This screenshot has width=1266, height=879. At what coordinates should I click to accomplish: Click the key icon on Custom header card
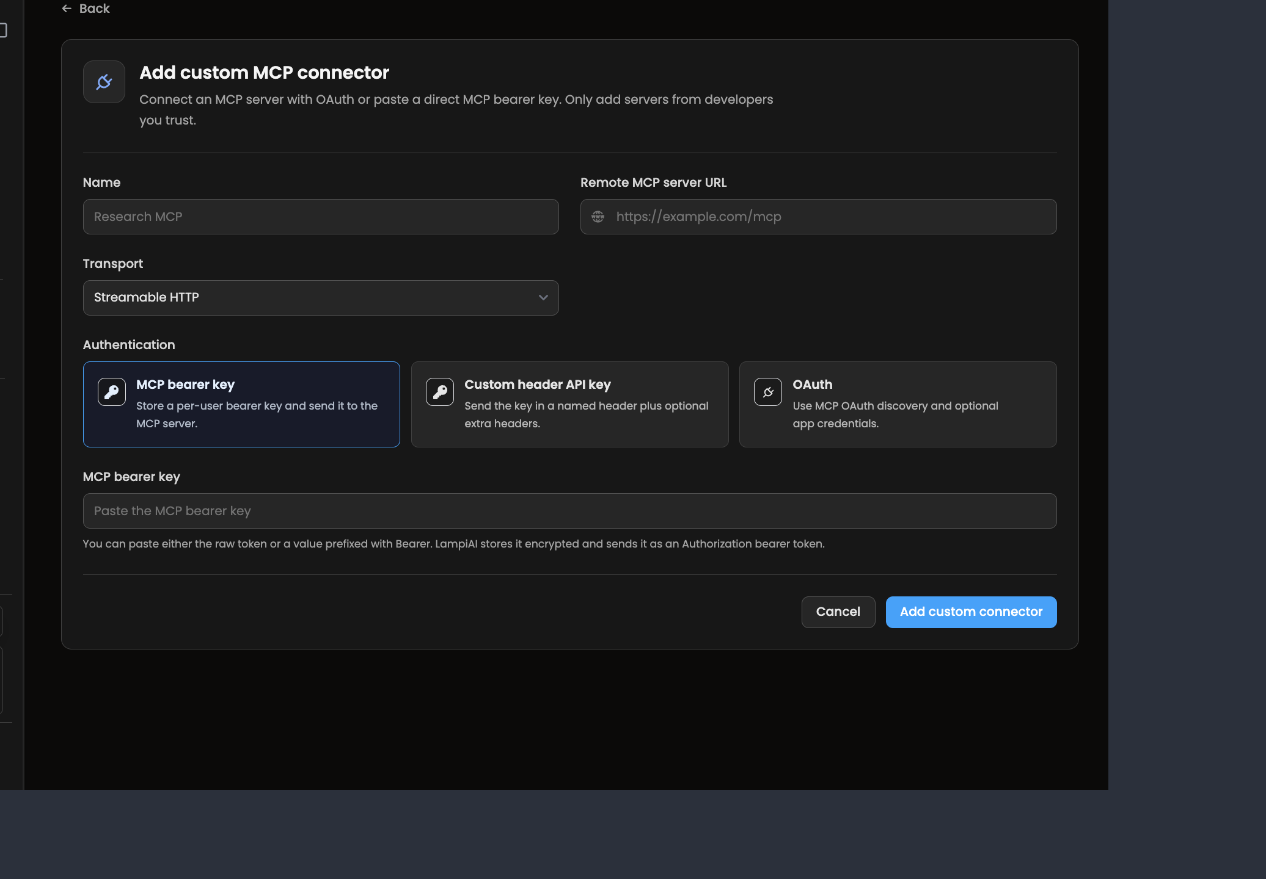click(x=440, y=392)
